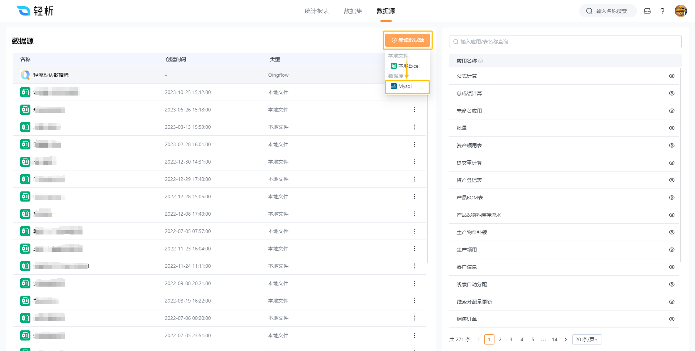Viewport: 695px width, 351px height.
Task: Select the 产品&物料库存流水 app row
Action: tap(564, 215)
